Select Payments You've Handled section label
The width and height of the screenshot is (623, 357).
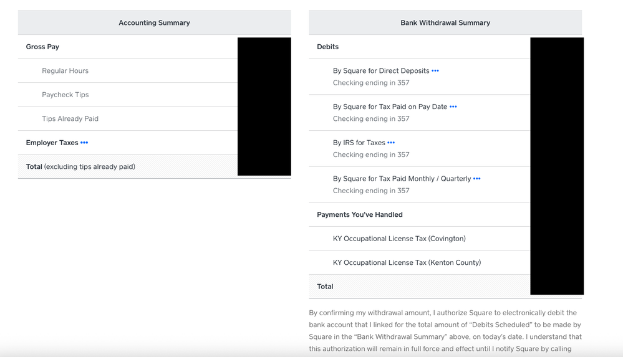(359, 214)
